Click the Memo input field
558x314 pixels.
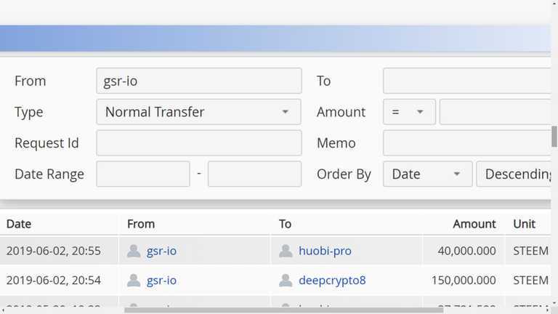click(469, 143)
